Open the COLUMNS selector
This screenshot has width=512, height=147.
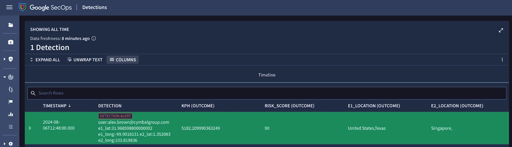tap(123, 60)
